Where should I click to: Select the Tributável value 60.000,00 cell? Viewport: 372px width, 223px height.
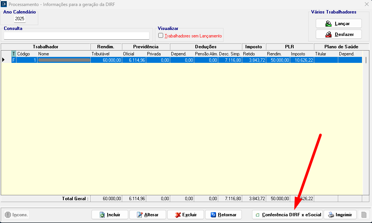click(x=106, y=60)
